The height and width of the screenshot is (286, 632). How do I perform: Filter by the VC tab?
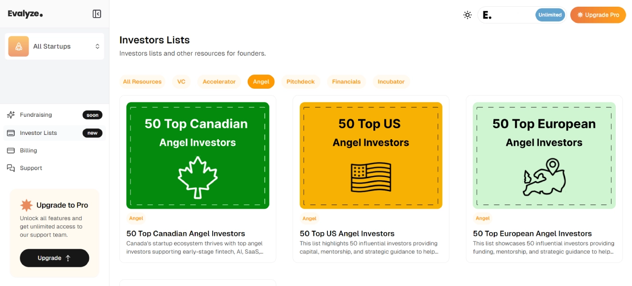point(181,82)
